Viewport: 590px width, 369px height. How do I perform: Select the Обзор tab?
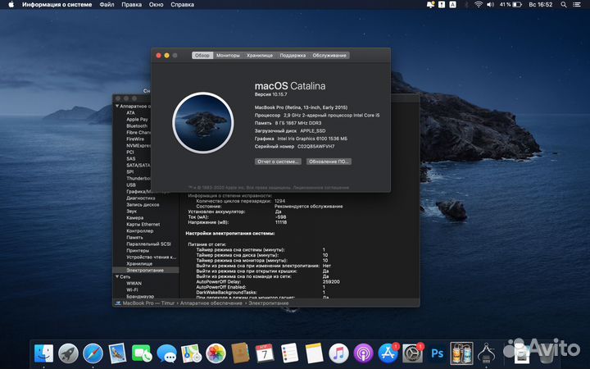[x=202, y=56]
